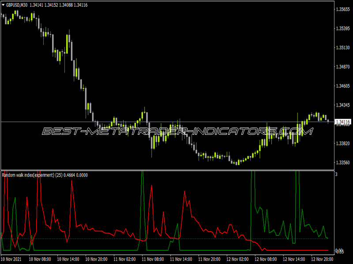Click time axis label 10 Nov 14:00
Screen dimensions: 353x264
click(68, 259)
